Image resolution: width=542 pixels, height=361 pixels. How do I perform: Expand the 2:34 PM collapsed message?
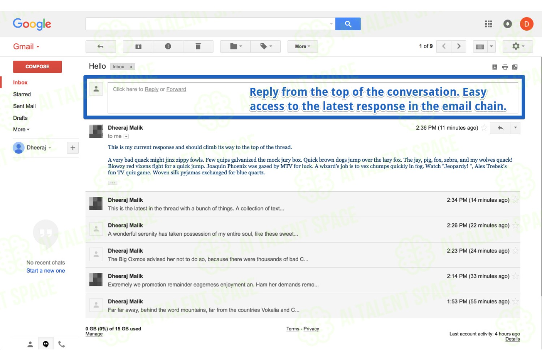[303, 204]
